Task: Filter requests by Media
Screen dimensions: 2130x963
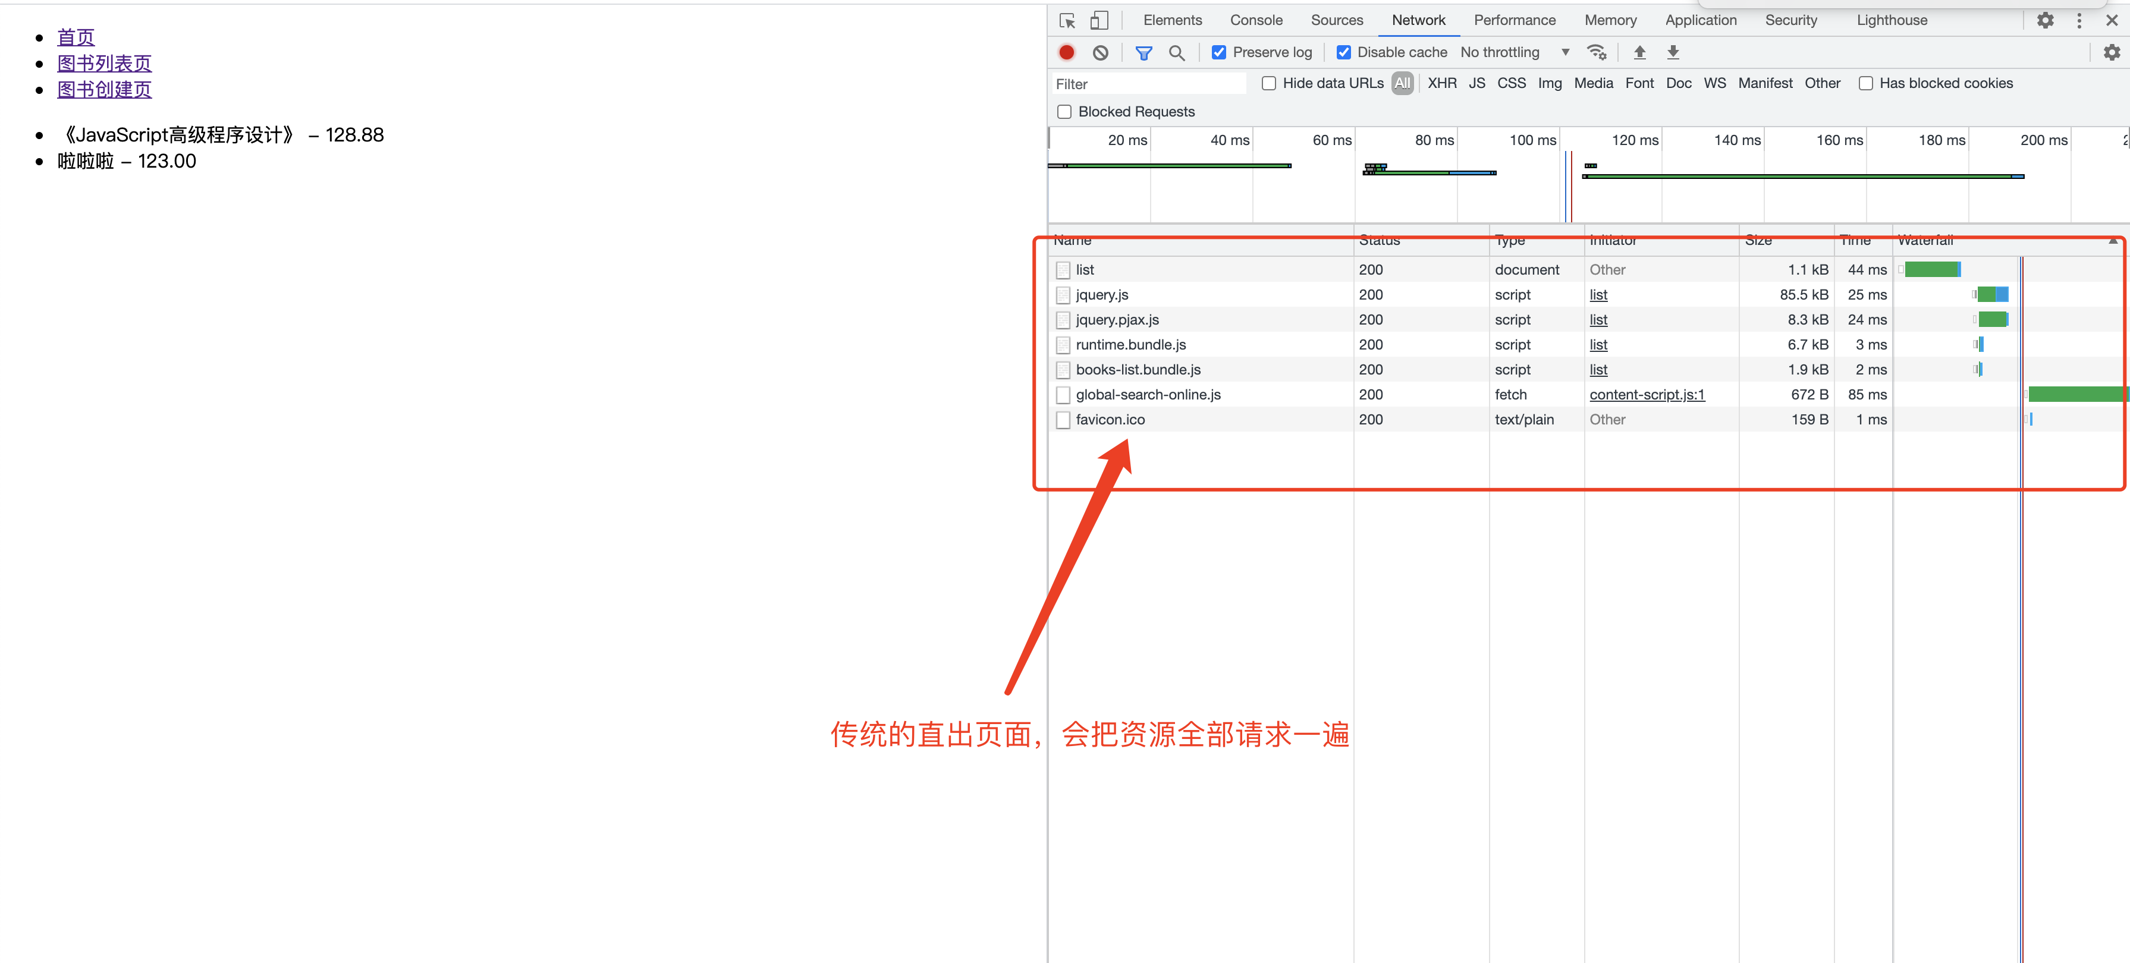Action: point(1594,83)
